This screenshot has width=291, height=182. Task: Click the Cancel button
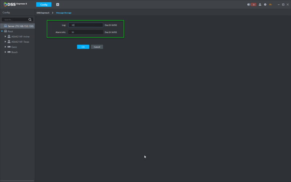click(97, 47)
